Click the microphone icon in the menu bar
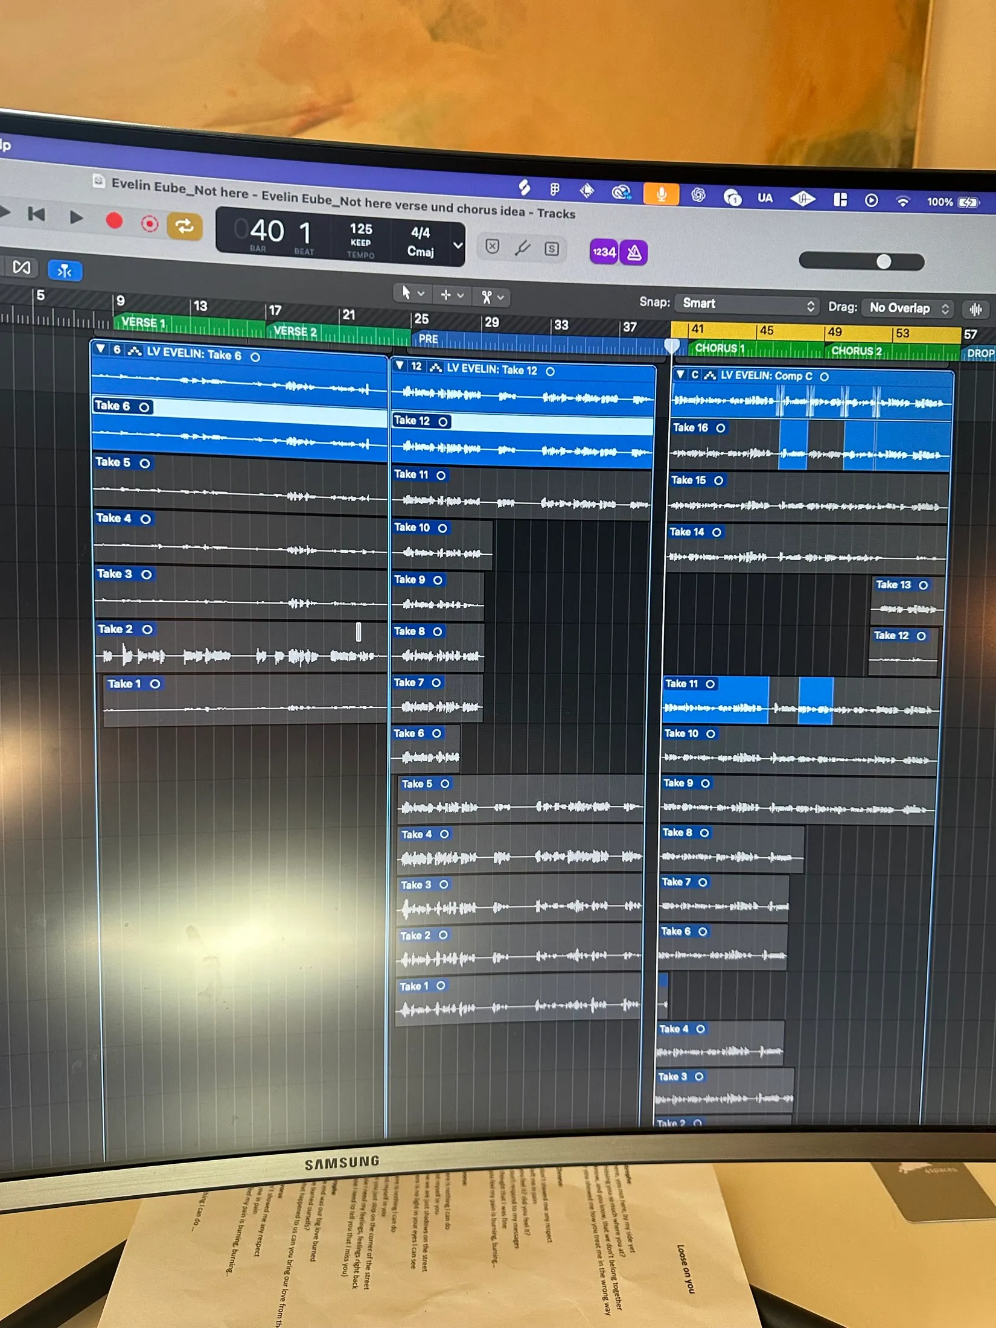This screenshot has width=996, height=1328. [662, 194]
